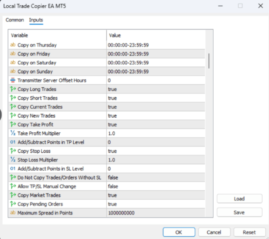Click the green icon for Copy Stop Loss
The width and height of the screenshot is (269, 239).
click(13, 151)
